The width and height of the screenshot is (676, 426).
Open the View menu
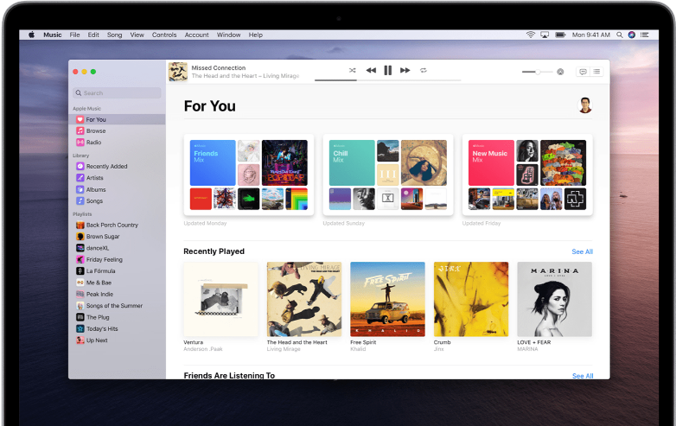tap(137, 35)
